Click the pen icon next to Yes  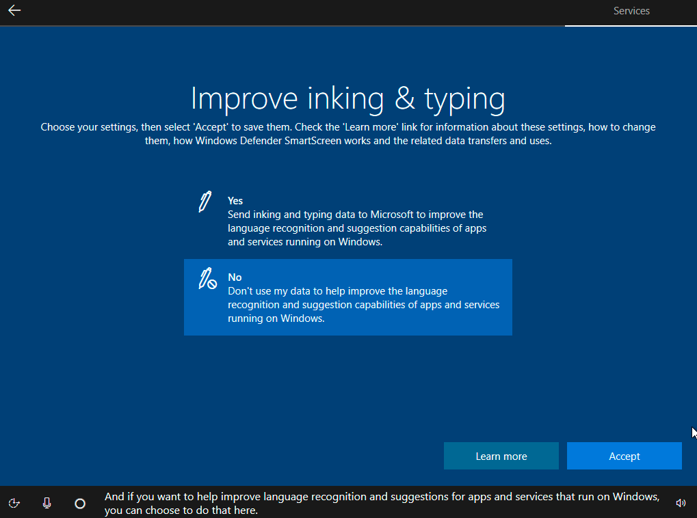point(205,202)
